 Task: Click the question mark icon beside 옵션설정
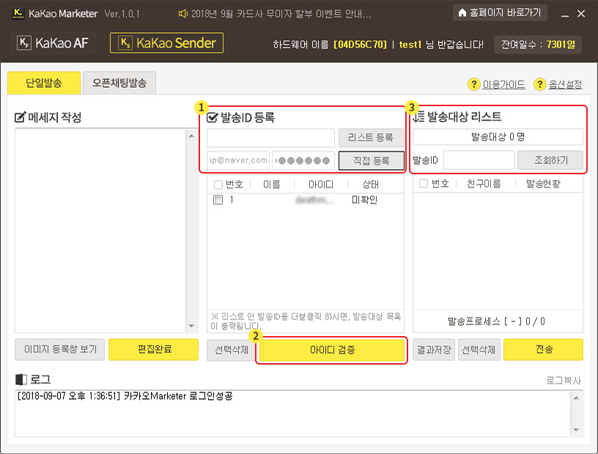[540, 84]
